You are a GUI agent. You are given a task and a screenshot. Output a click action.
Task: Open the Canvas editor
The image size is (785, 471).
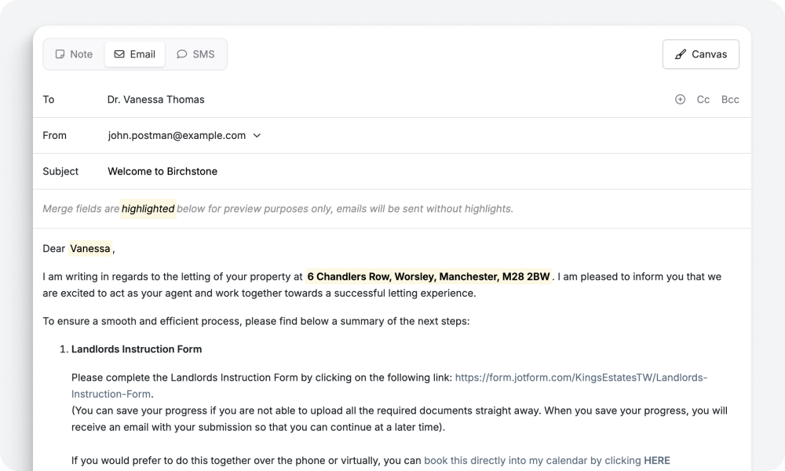(x=700, y=54)
